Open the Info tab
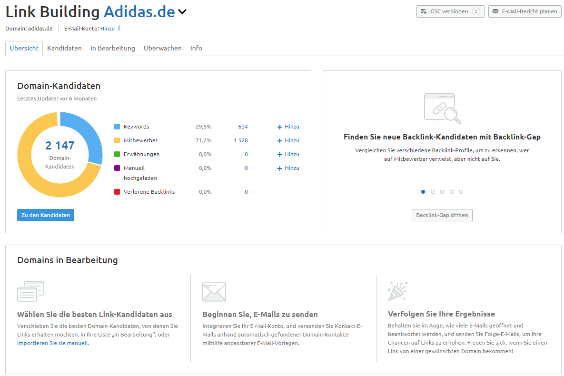Screen dimensions: 564x376 [x=196, y=48]
